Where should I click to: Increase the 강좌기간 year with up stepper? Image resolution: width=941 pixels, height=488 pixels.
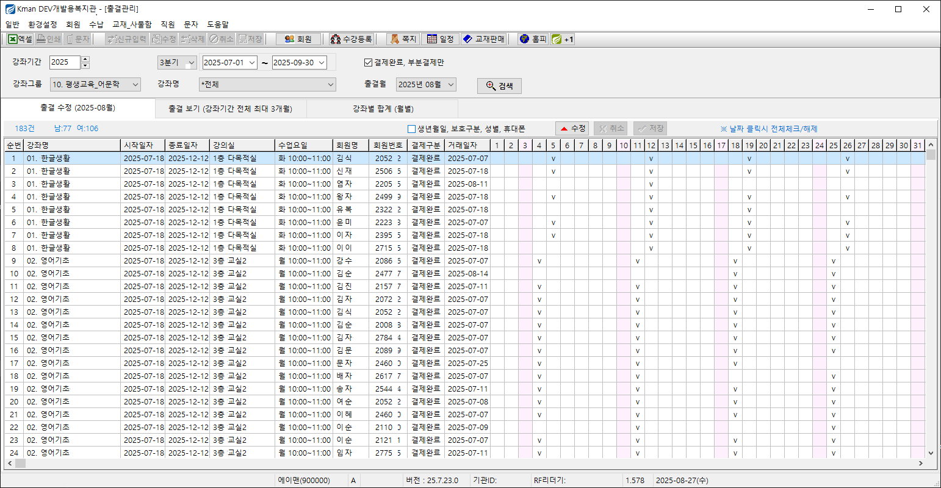(85, 60)
